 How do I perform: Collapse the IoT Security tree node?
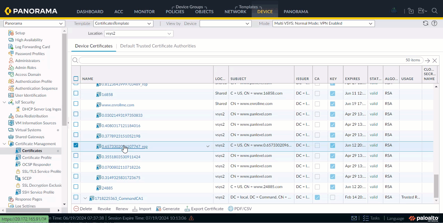point(4,102)
